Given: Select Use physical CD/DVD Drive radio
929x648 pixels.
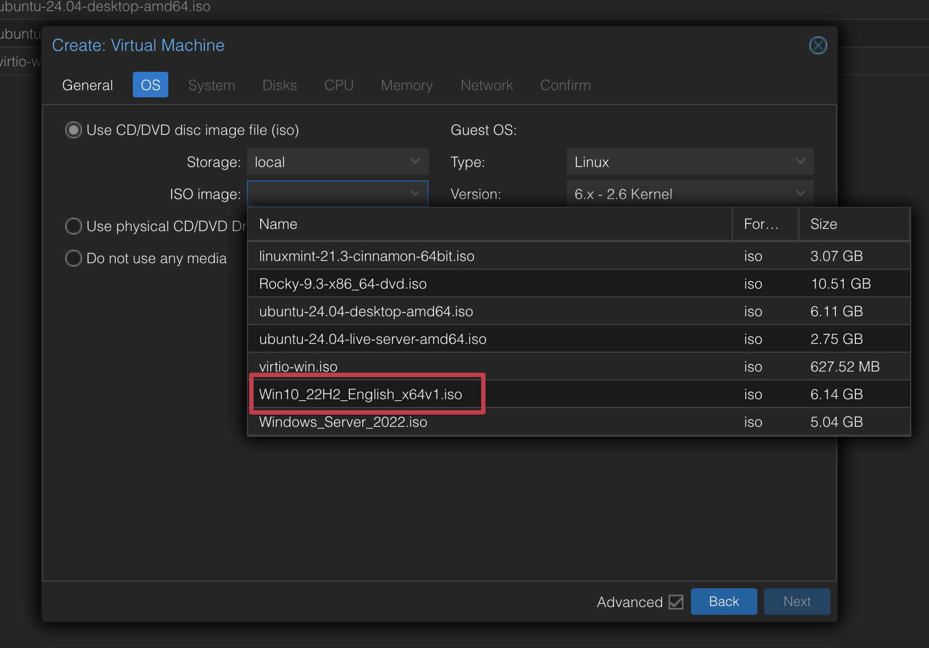Looking at the screenshot, I should 74,226.
